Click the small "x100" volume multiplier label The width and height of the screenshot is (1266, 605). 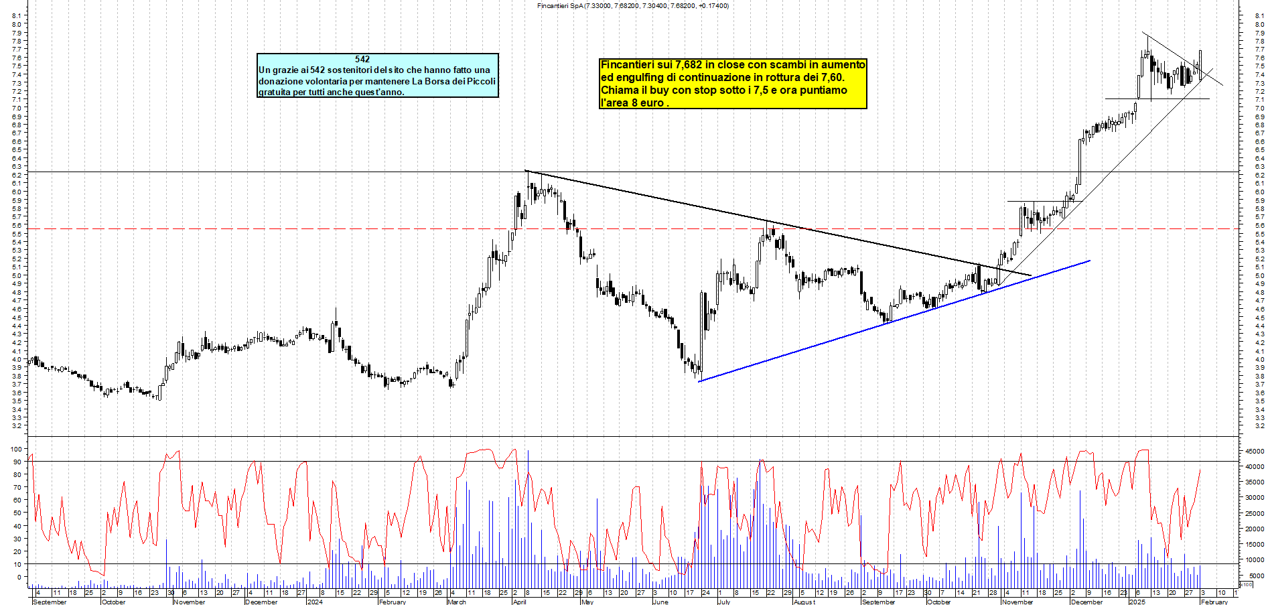point(1246,585)
